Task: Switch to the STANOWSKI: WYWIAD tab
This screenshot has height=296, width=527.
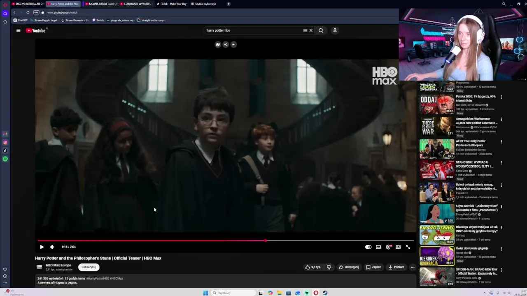Action: (135, 4)
